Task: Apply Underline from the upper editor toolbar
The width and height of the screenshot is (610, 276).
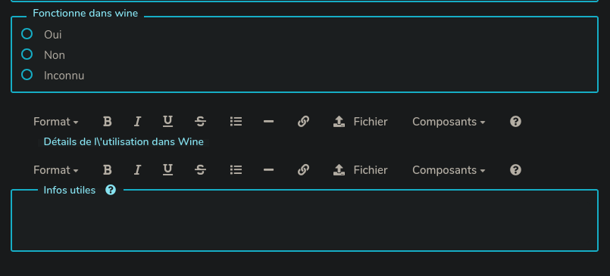Action: point(167,122)
